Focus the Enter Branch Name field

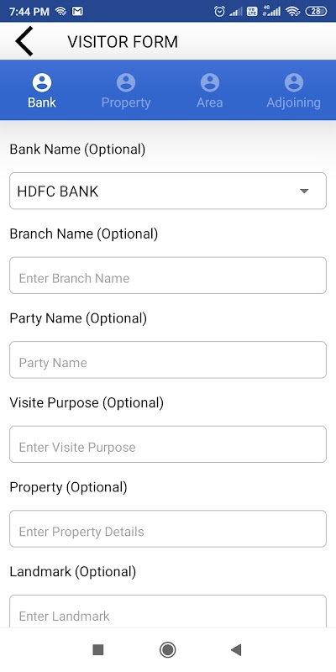pyautogui.click(x=168, y=276)
